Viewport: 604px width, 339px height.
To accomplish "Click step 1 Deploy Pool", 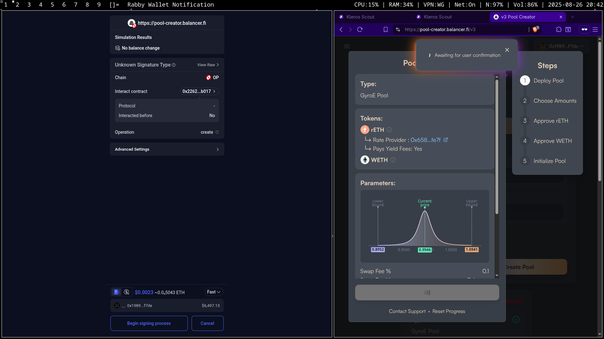I will (x=542, y=81).
